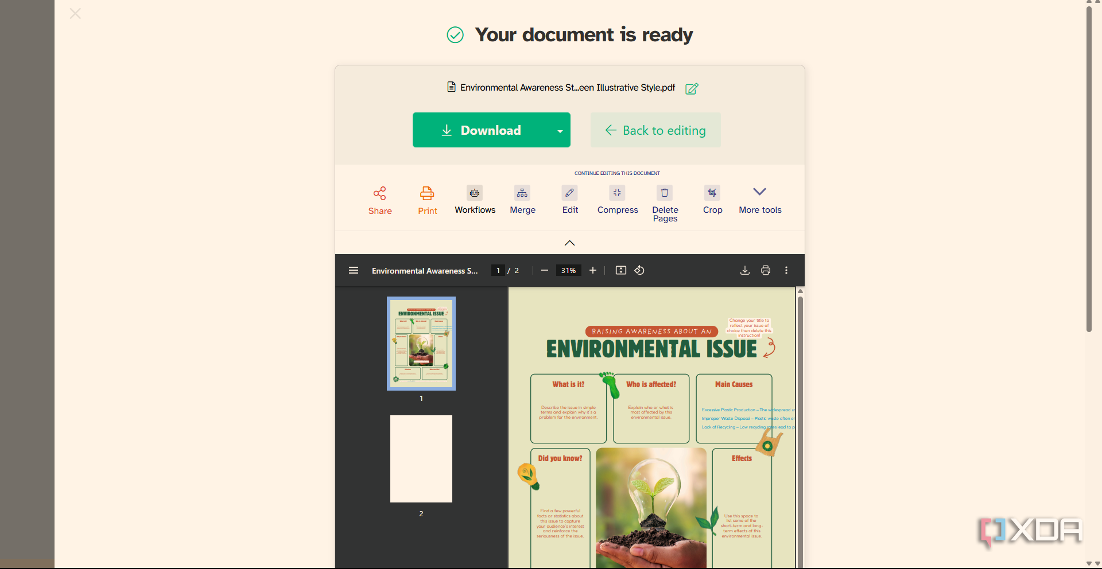Open the Edit tool
Screen dimensions: 1102x569
click(570, 200)
